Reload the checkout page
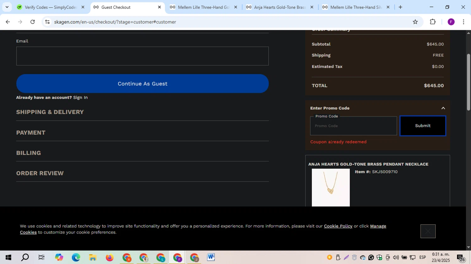This screenshot has width=471, height=264. (x=33, y=22)
